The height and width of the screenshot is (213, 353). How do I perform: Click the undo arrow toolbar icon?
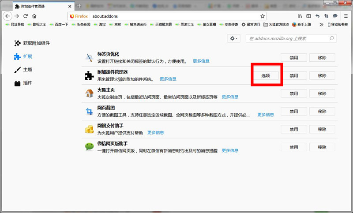(317, 16)
